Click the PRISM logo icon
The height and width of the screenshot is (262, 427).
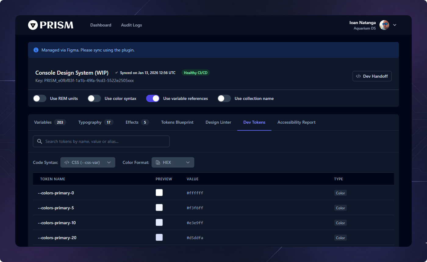(x=33, y=25)
